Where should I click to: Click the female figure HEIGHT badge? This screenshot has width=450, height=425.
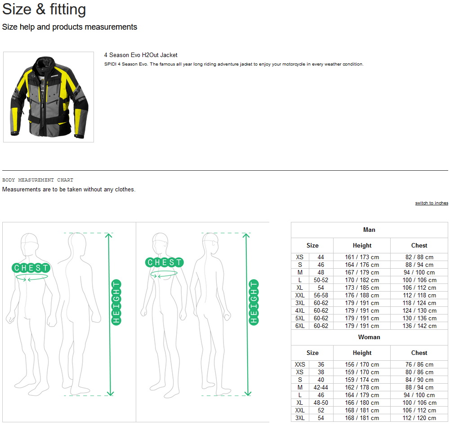[x=254, y=302]
